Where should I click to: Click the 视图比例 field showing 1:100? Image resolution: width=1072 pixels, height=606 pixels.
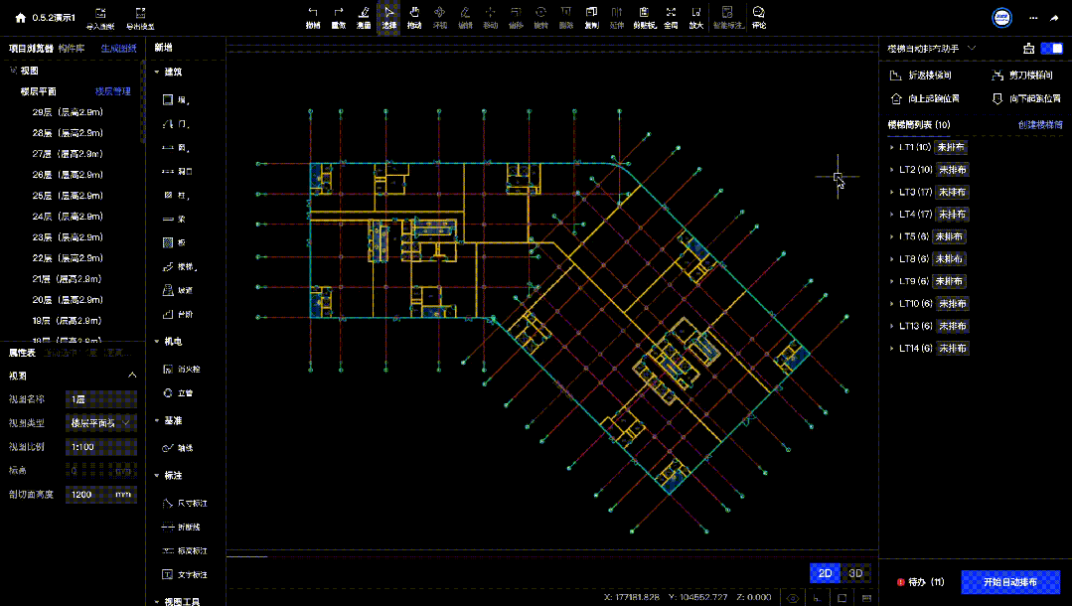click(101, 447)
